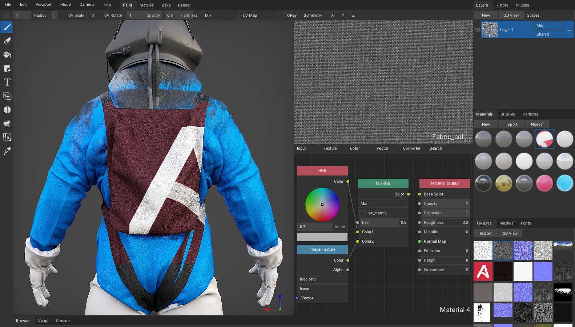Open the logo.png image file dropdown
This screenshot has width=575, height=327.
click(x=322, y=279)
